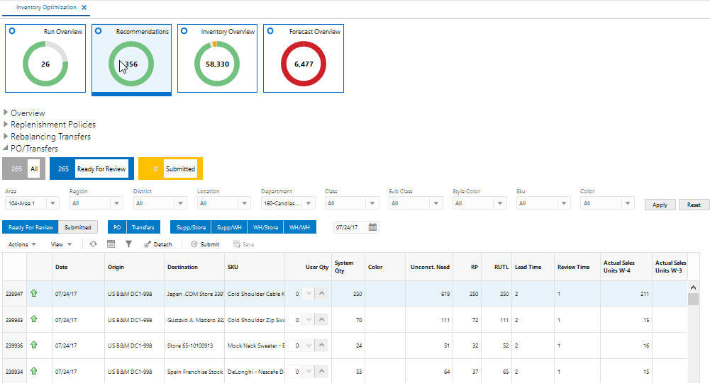
Task: Expand the Overview section
Action: tap(6, 112)
